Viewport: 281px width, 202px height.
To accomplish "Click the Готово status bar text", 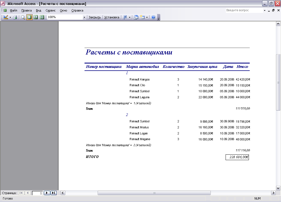I will click(8, 198).
